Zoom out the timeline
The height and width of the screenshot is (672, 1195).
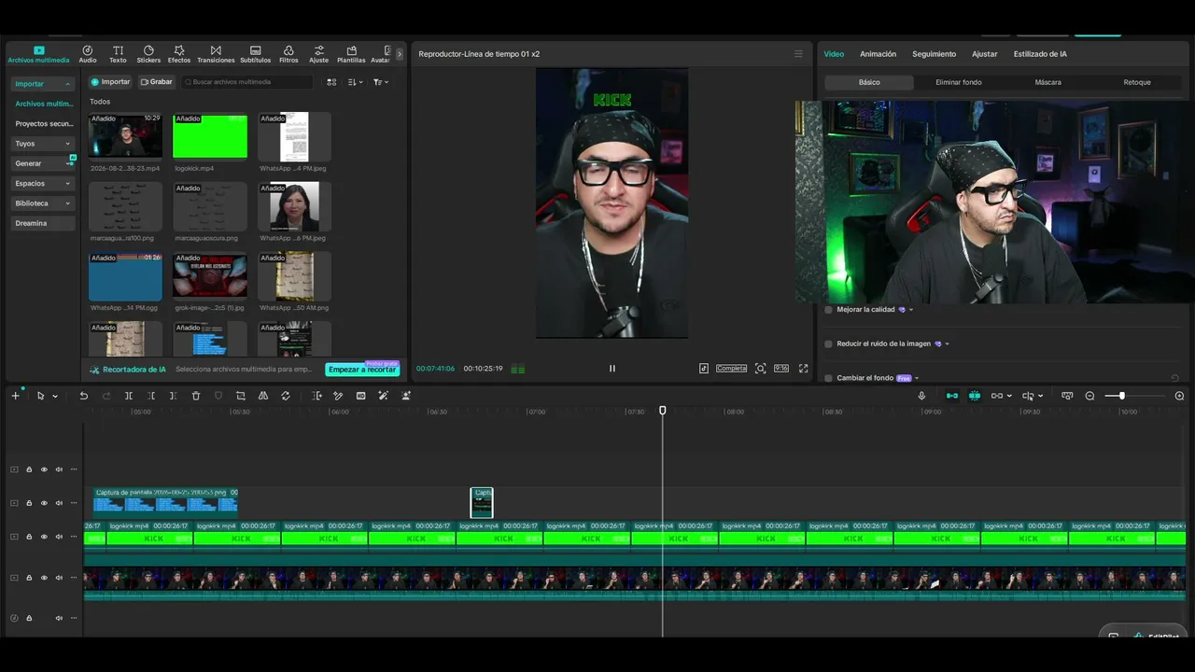(x=1090, y=396)
